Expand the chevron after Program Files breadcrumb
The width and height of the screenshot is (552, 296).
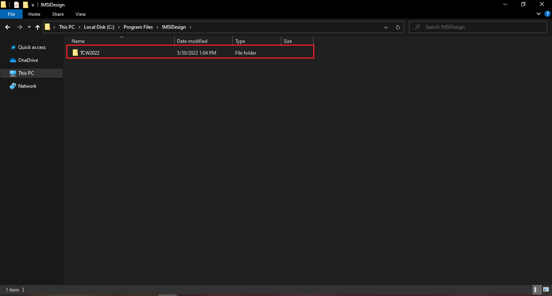157,27
